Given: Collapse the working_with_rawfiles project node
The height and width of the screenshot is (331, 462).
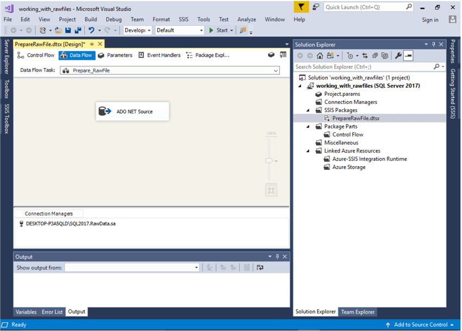Looking at the screenshot, I should (300, 86).
